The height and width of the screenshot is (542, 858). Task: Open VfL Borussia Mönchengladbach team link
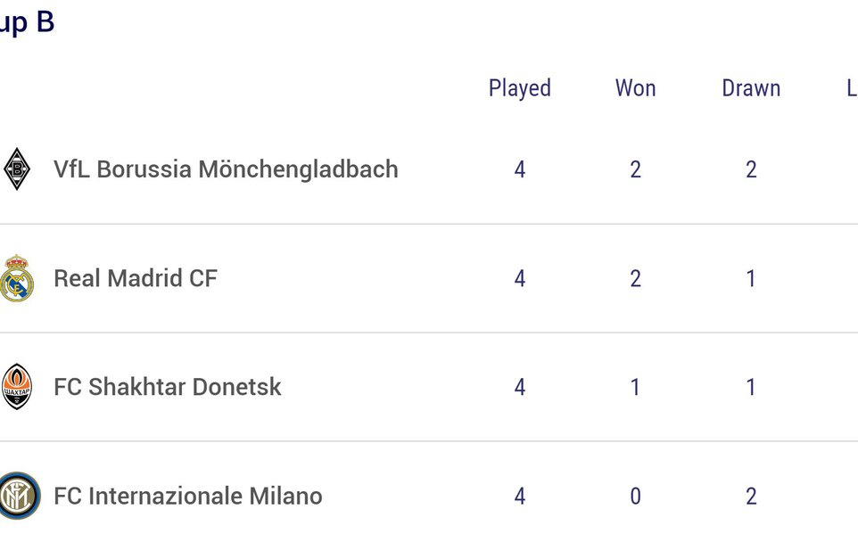226,169
